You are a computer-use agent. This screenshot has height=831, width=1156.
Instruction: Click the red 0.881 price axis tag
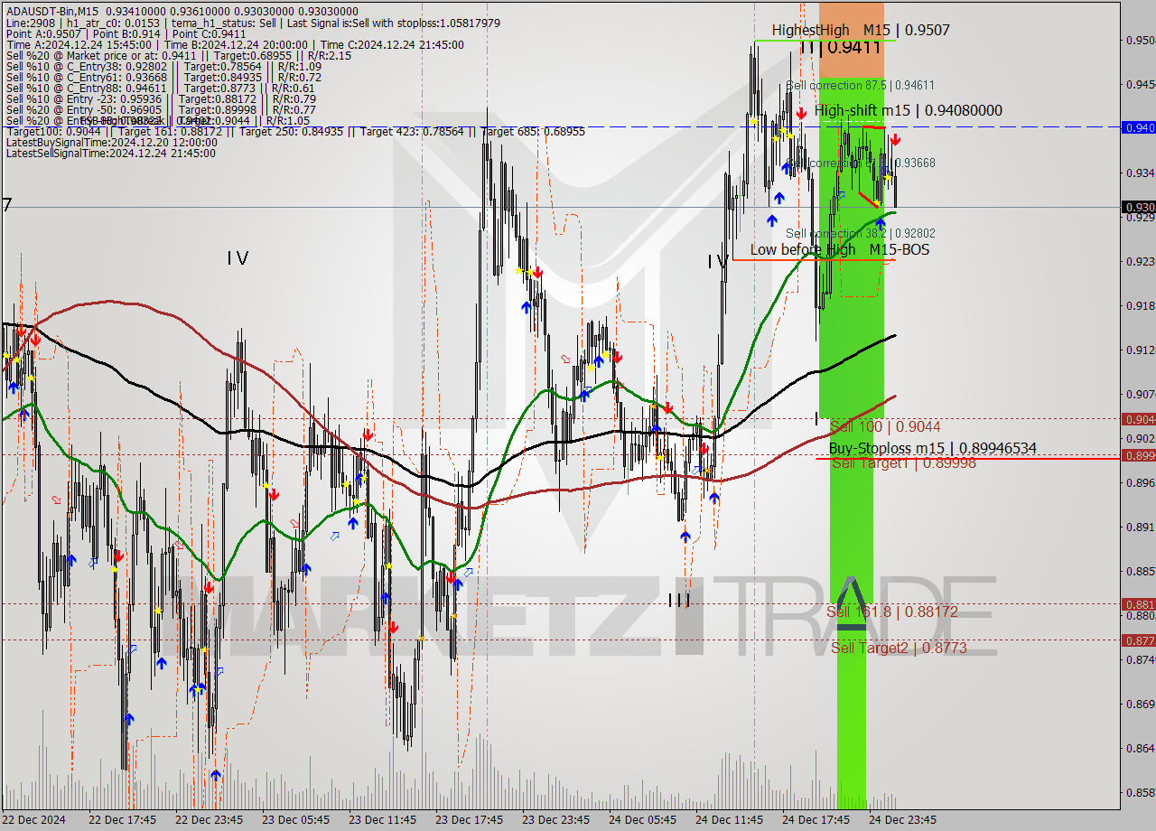tap(1138, 603)
